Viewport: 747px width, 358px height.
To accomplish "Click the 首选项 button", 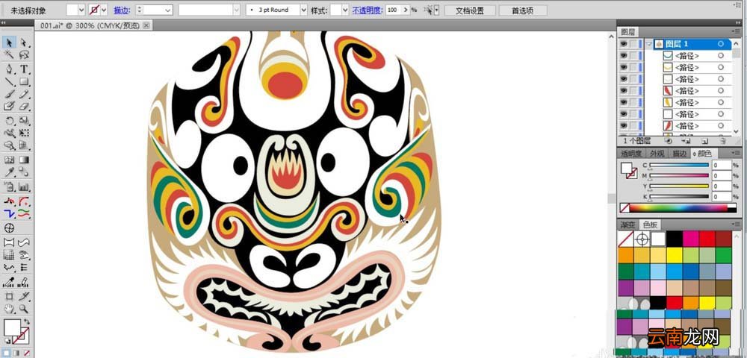I will coord(523,10).
